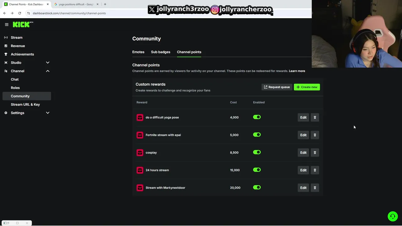Delete the 'do a difficult yoga pose' reward
The image size is (402, 226).
click(x=315, y=117)
